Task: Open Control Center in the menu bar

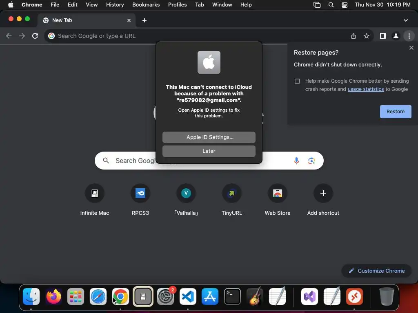Action: point(345,5)
